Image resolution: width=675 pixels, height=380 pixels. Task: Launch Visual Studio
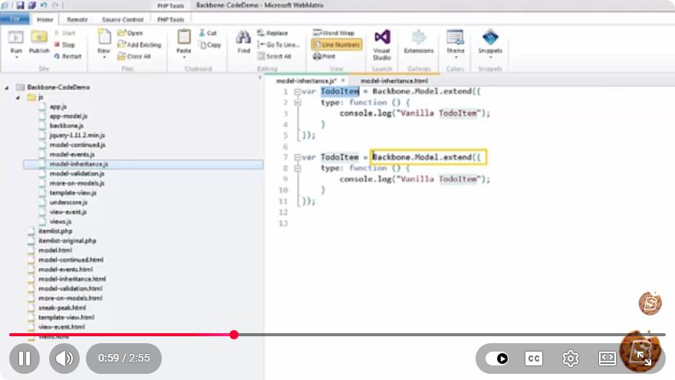(x=382, y=45)
